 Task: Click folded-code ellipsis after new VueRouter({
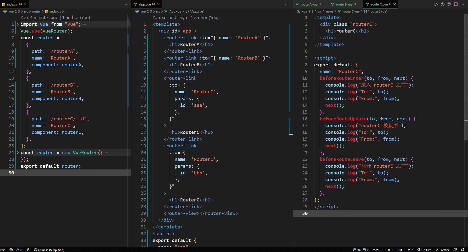click(x=106, y=153)
